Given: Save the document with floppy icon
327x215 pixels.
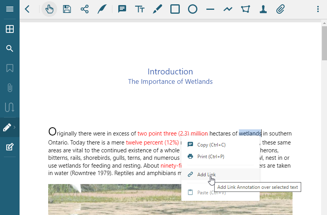Looking at the screenshot, I should tap(67, 9).
